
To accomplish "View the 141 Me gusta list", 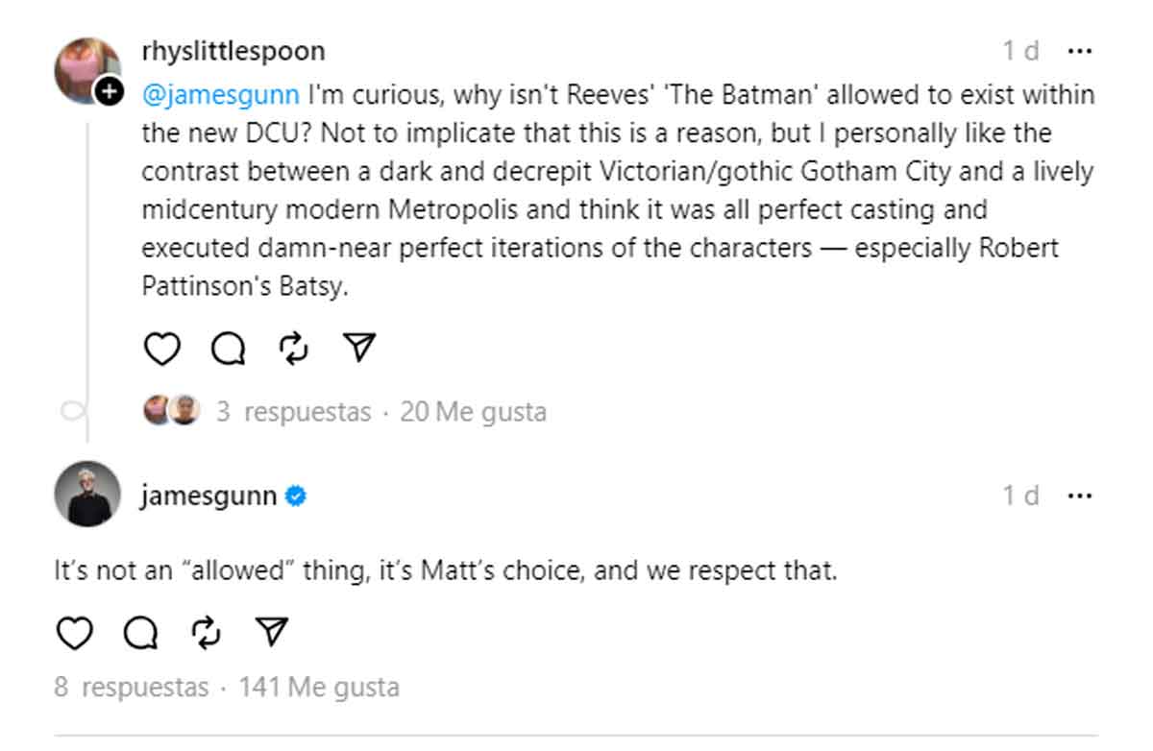I will point(321,687).
